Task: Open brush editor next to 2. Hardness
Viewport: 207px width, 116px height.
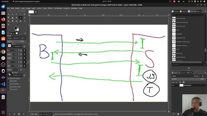Action: (x=25, y=46)
